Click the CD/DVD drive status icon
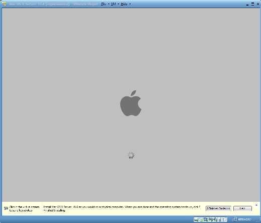The height and width of the screenshot is (223, 261). [201, 219]
